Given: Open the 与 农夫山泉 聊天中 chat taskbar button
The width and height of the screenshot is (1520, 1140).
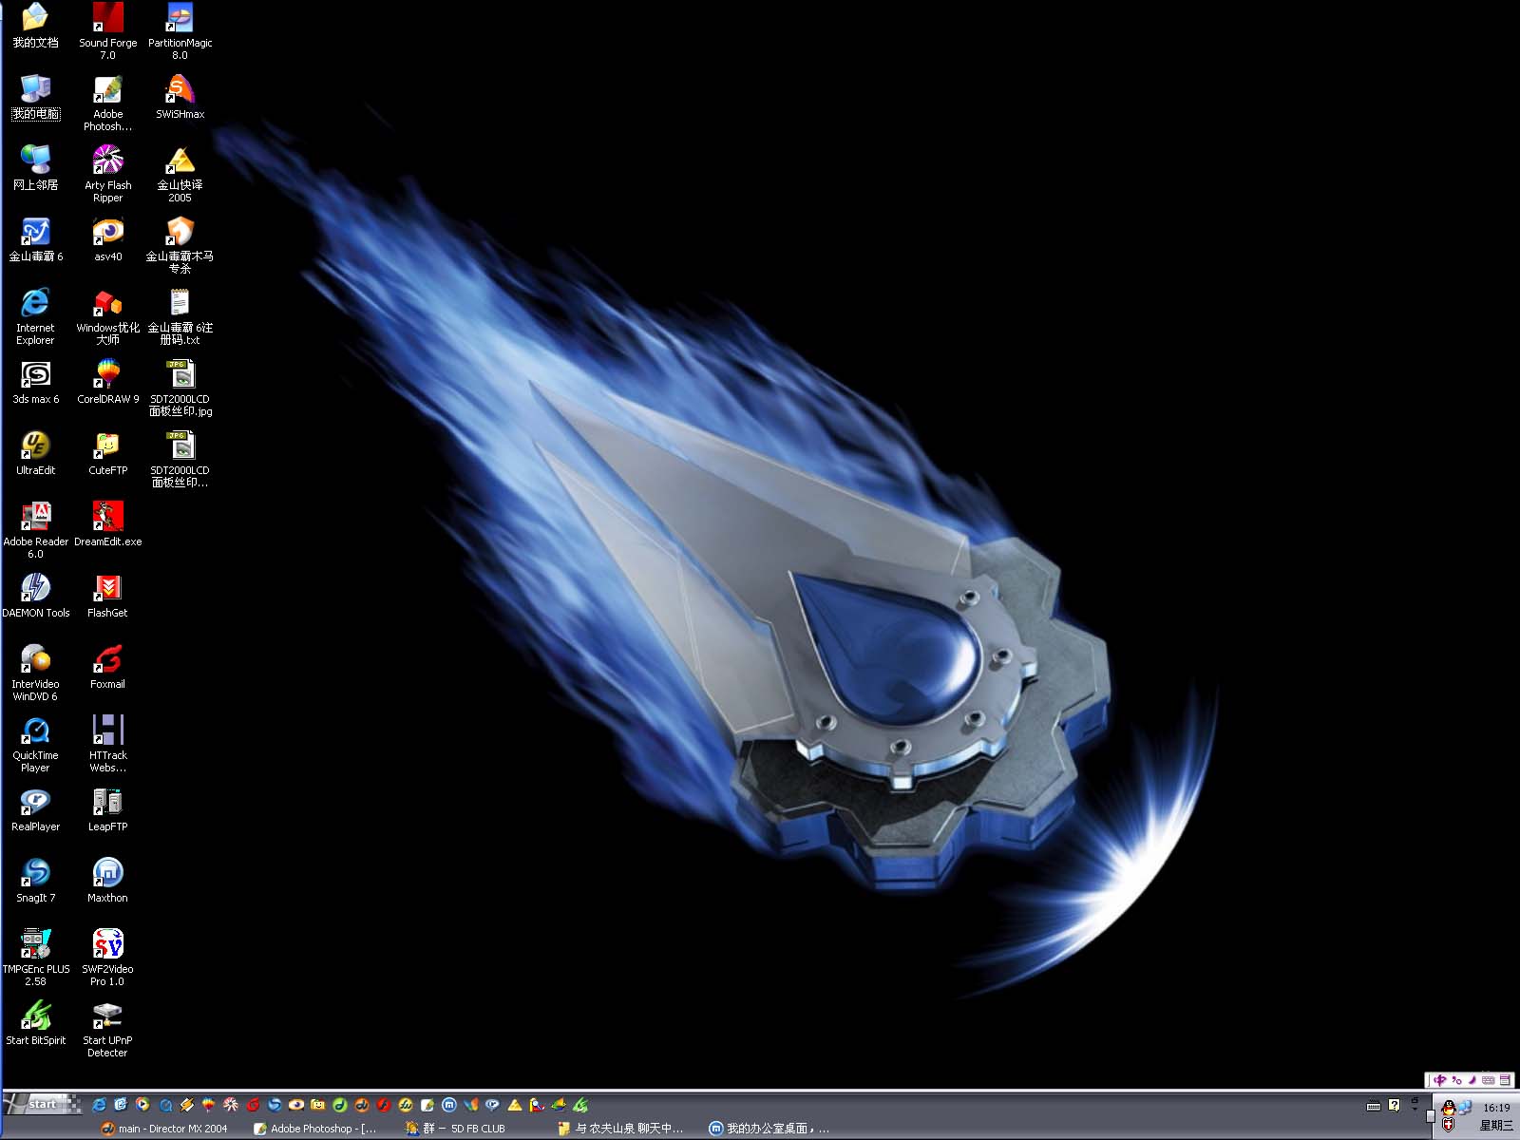Looking at the screenshot, I should 619,1129.
